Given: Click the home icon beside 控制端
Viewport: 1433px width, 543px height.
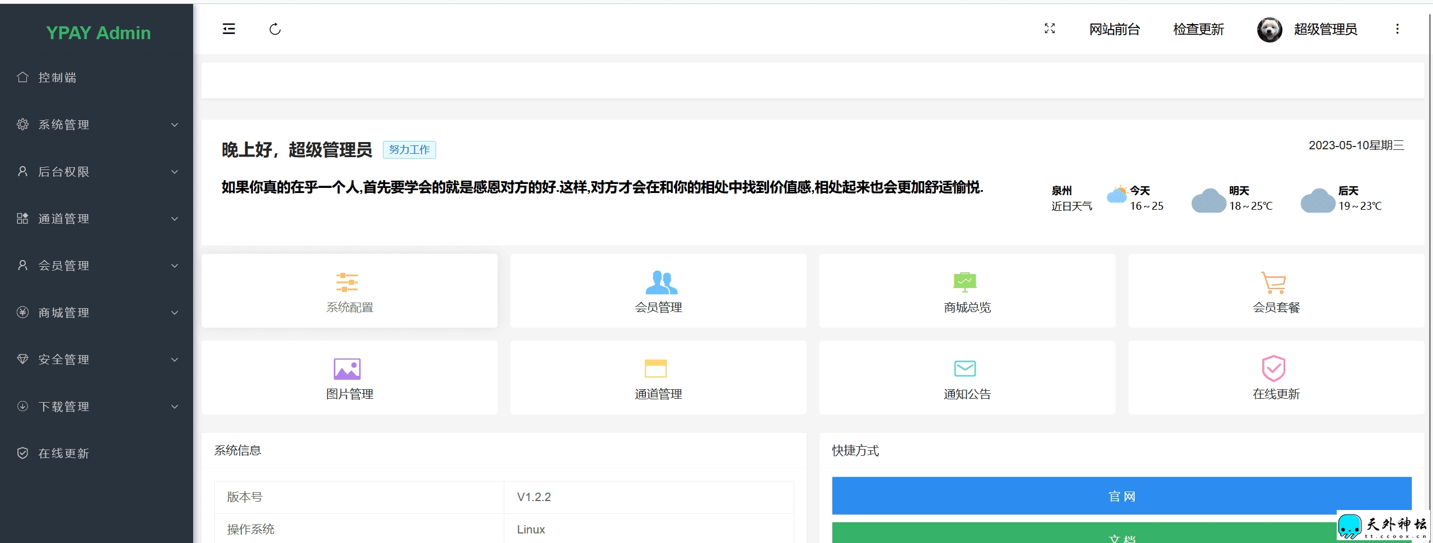Looking at the screenshot, I should point(22,77).
